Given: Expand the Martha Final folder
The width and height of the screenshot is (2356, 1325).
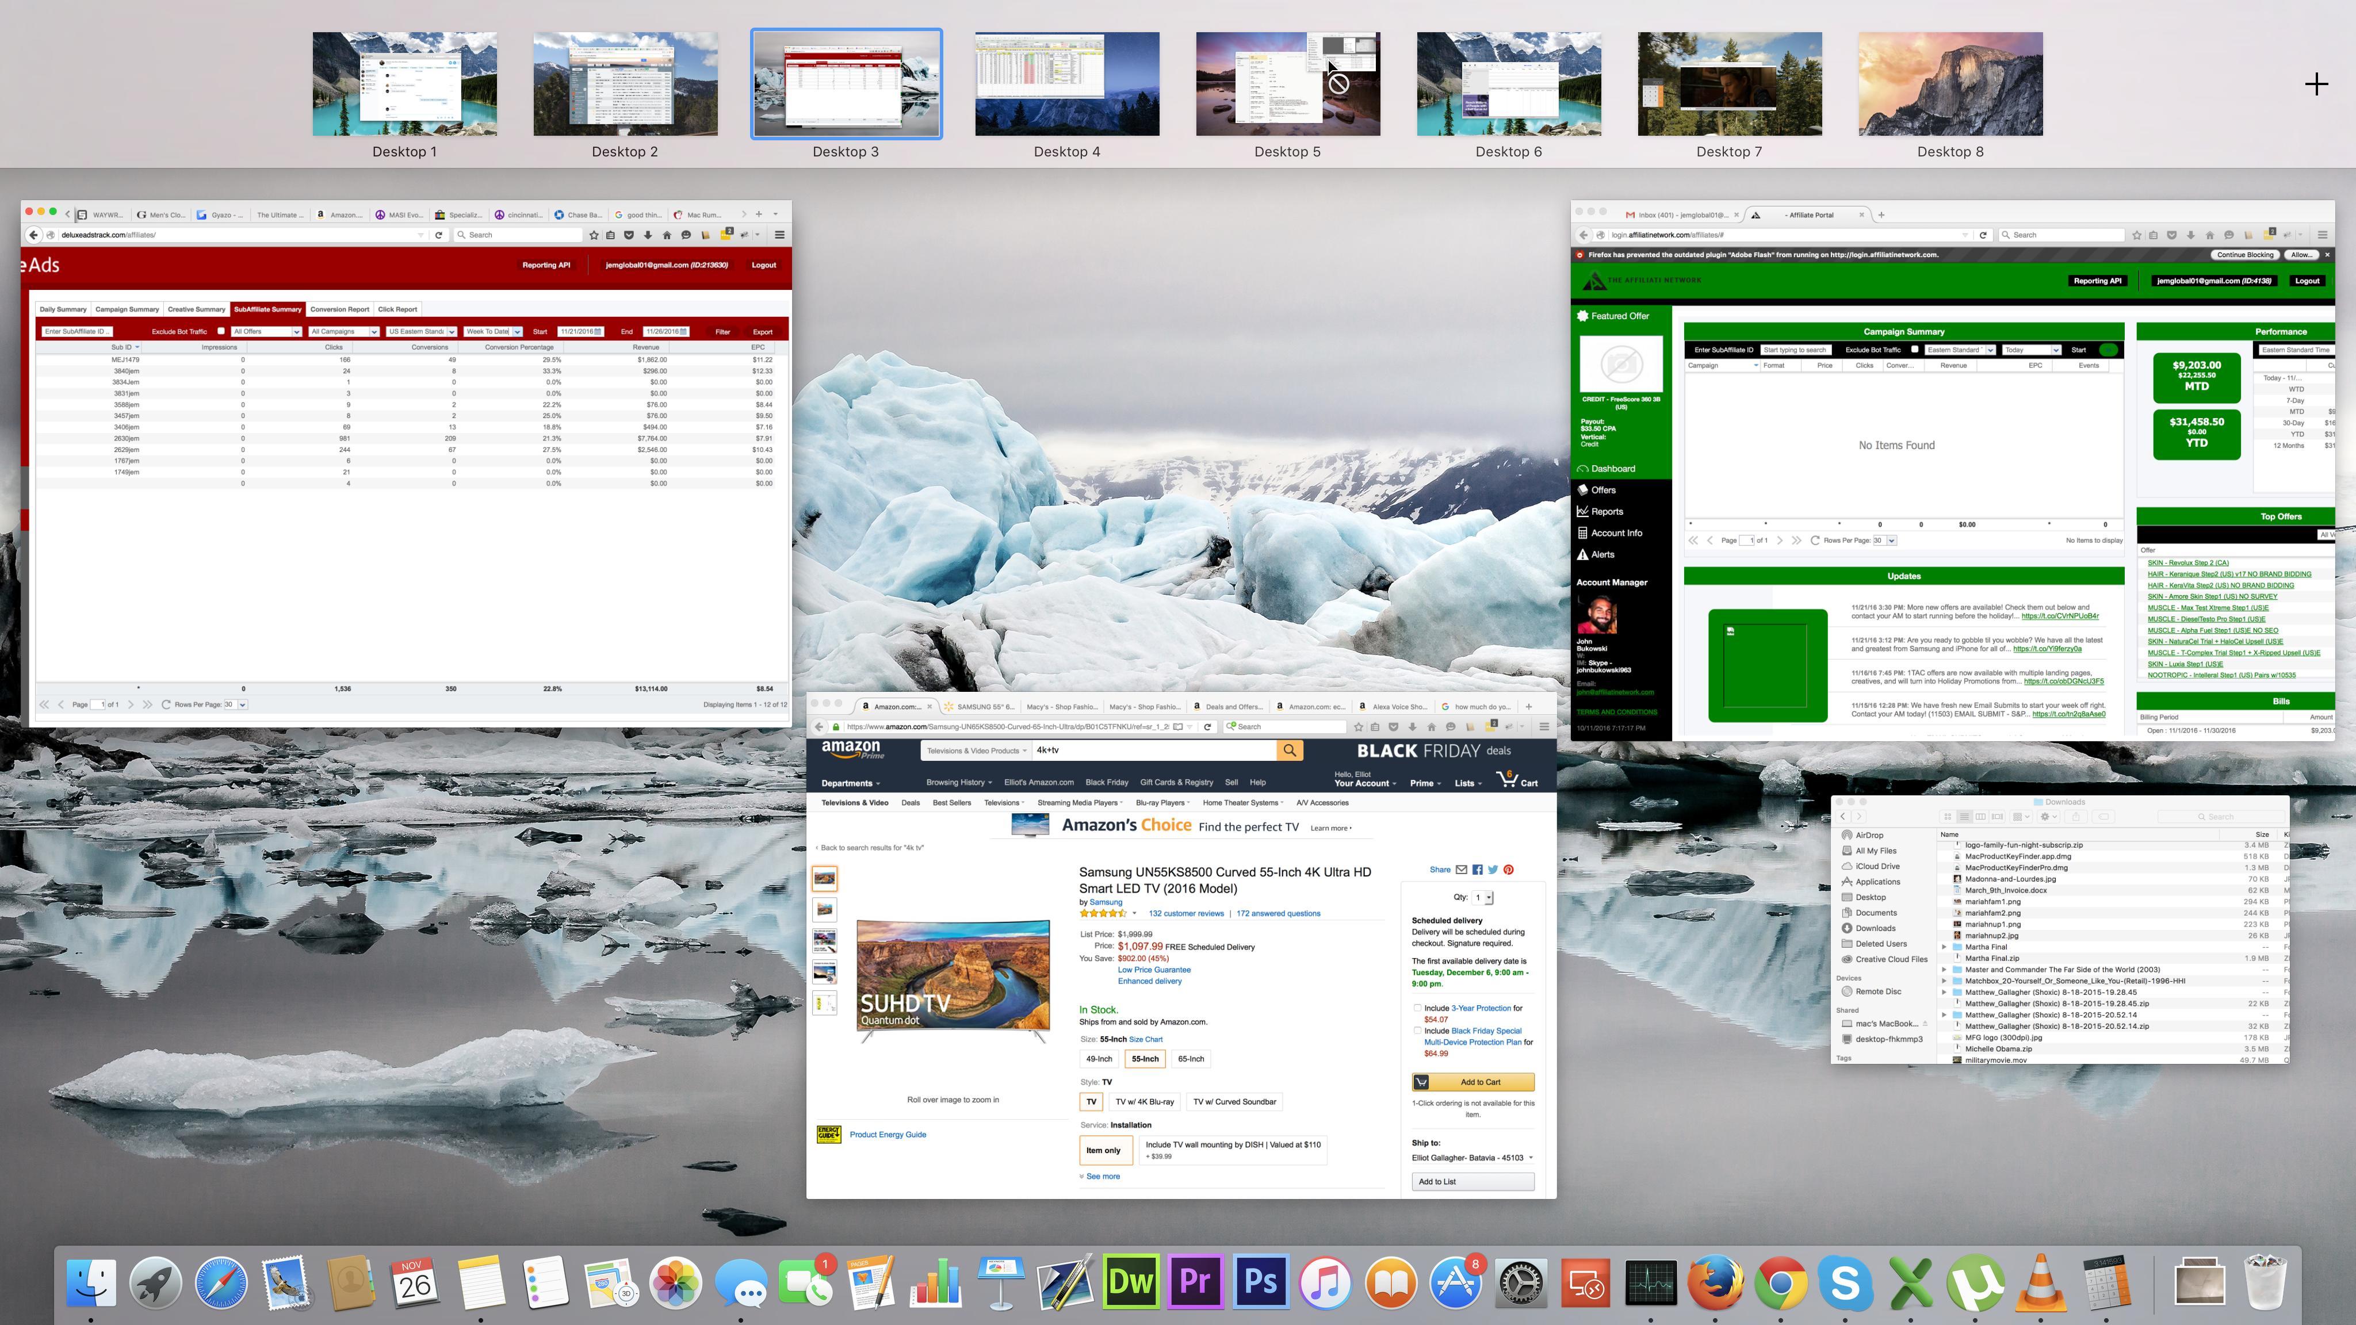Looking at the screenshot, I should tap(1944, 947).
